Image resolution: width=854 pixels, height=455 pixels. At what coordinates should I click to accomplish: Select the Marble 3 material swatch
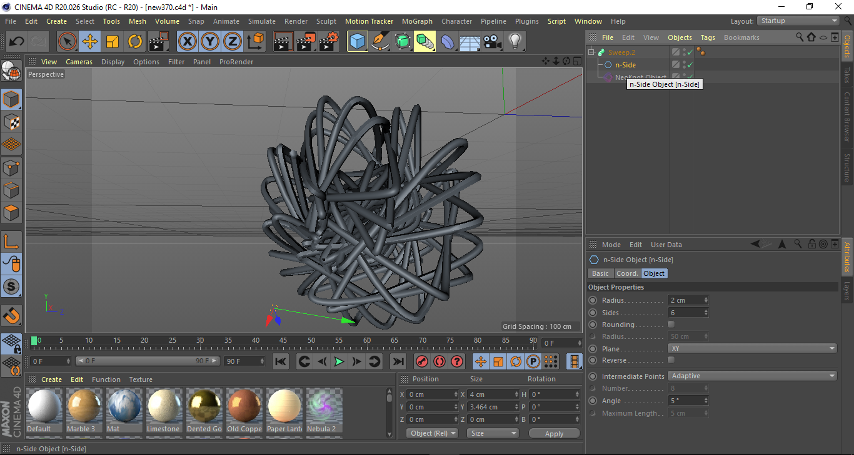click(84, 411)
